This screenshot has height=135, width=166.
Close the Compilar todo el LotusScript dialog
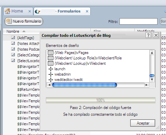point(156,35)
